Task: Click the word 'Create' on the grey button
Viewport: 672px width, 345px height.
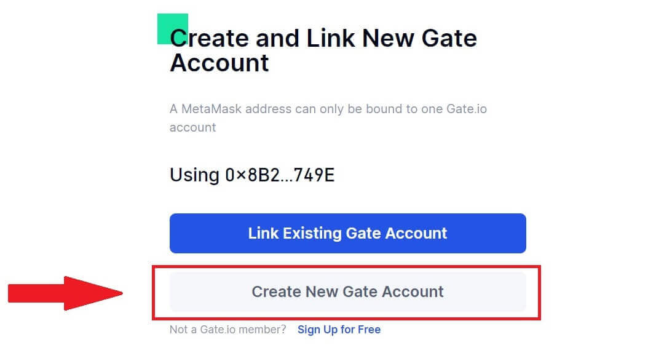Action: (x=276, y=291)
